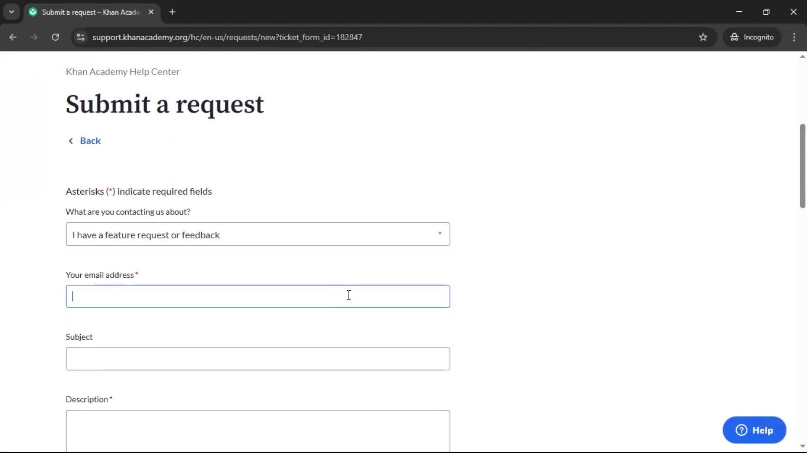The image size is (807, 453).
Task: Click the 'Description' label
Action: pos(87,400)
